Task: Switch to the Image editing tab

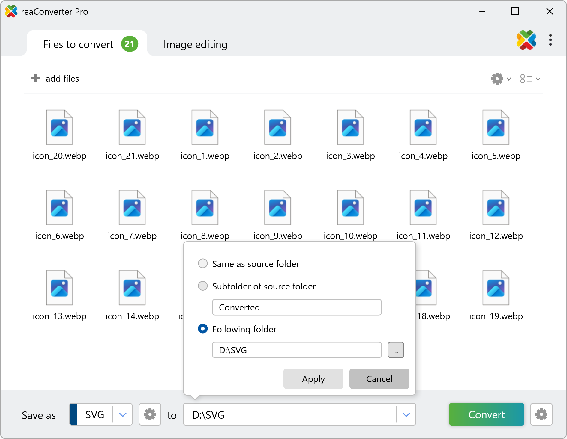Action: pos(195,44)
